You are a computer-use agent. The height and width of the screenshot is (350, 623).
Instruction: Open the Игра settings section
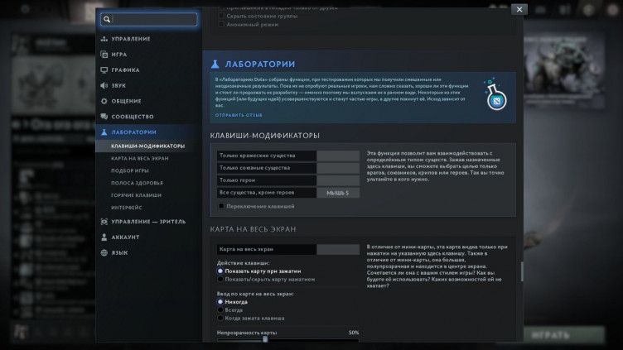(x=119, y=55)
